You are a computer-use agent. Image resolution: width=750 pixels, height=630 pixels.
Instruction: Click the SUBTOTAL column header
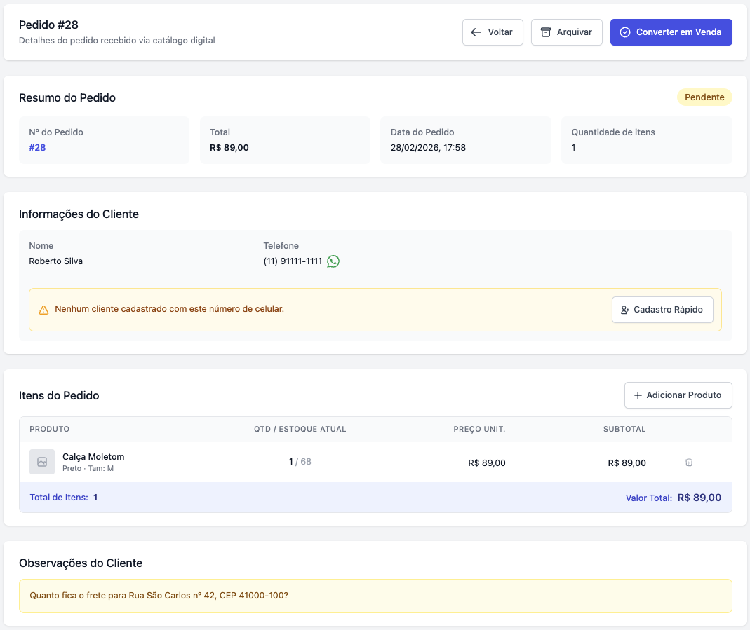click(624, 429)
